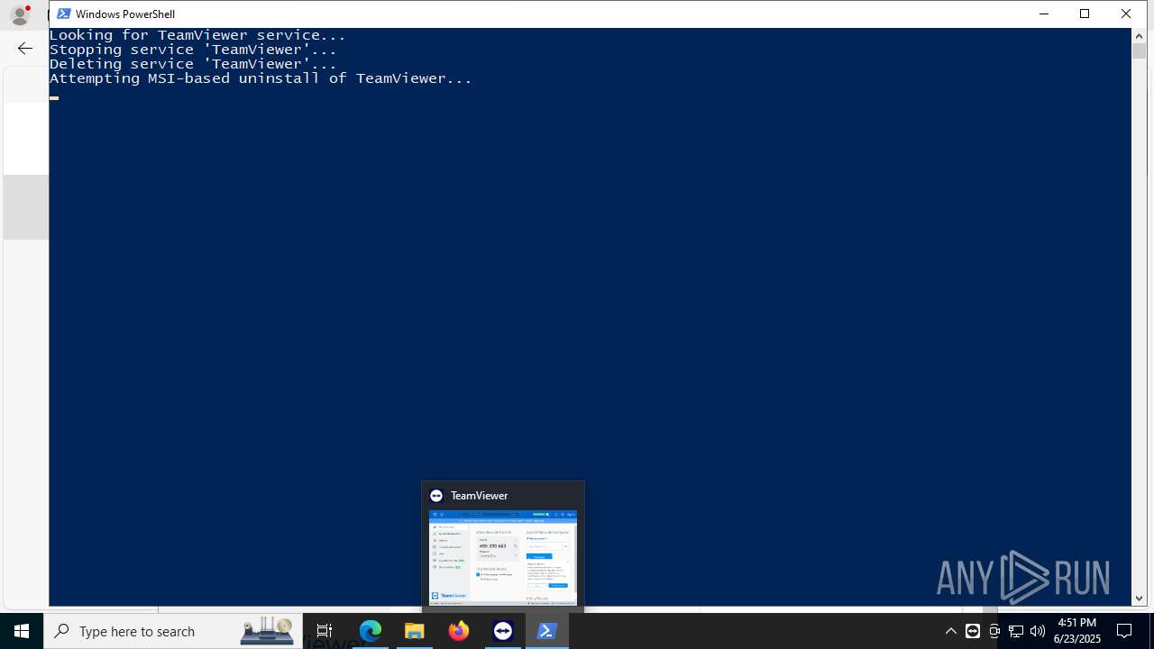Select TeamViewer taskbar icon
1154x649 pixels.
(x=503, y=631)
